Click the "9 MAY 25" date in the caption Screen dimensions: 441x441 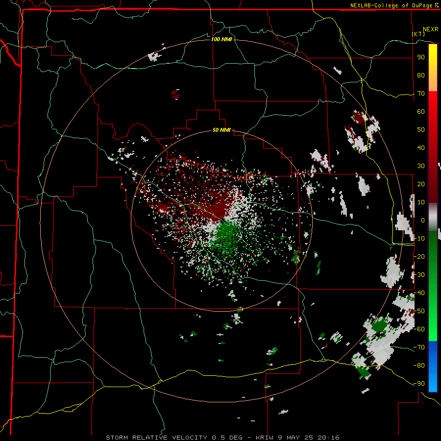click(296, 438)
